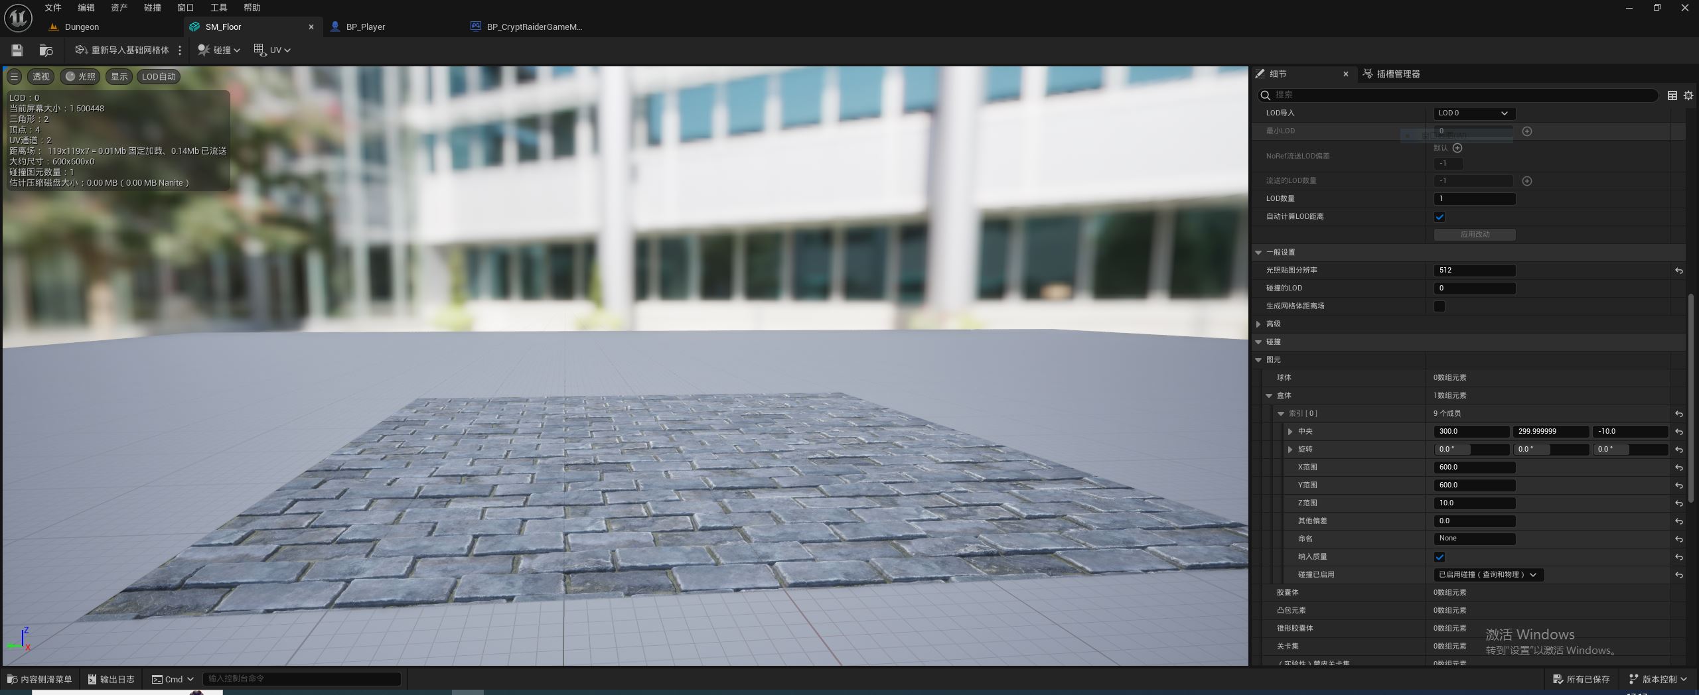Reimport the base mesh
Screen dimensions: 1699x695
122,50
